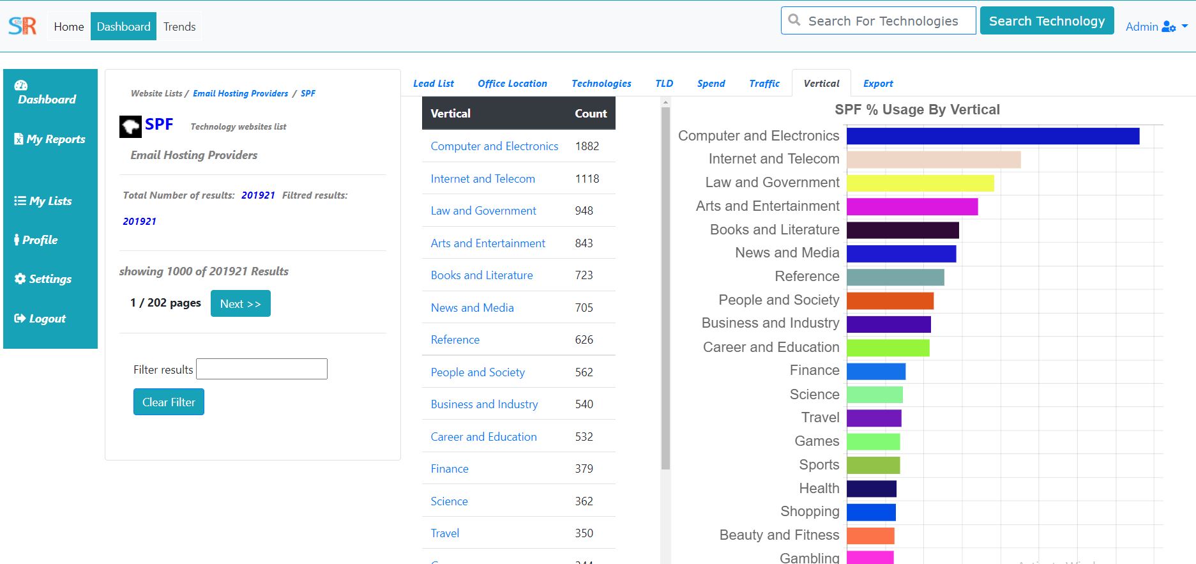This screenshot has height=564, width=1196.
Task: Open the Computer and Electronics vertical link
Action: pyautogui.click(x=494, y=146)
